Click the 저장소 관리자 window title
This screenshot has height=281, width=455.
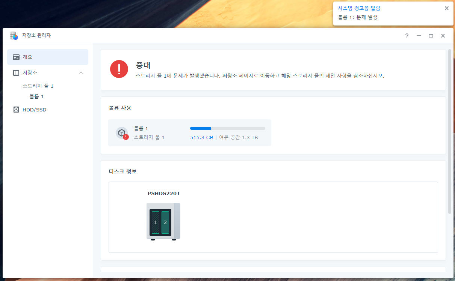point(36,36)
